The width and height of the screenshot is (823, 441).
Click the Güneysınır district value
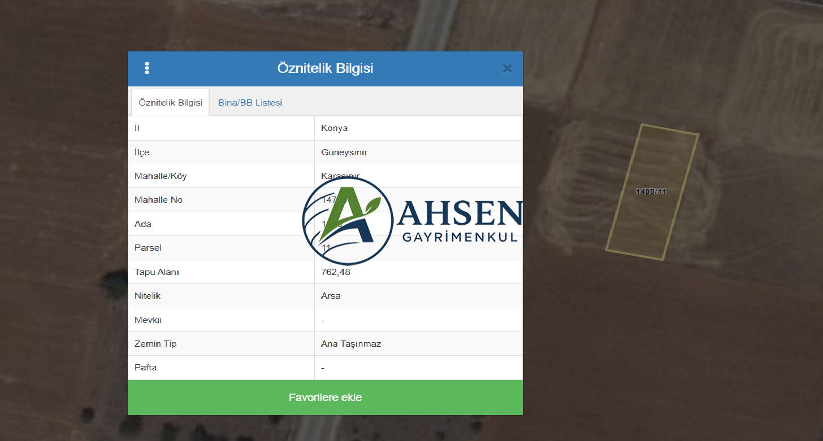coord(344,152)
